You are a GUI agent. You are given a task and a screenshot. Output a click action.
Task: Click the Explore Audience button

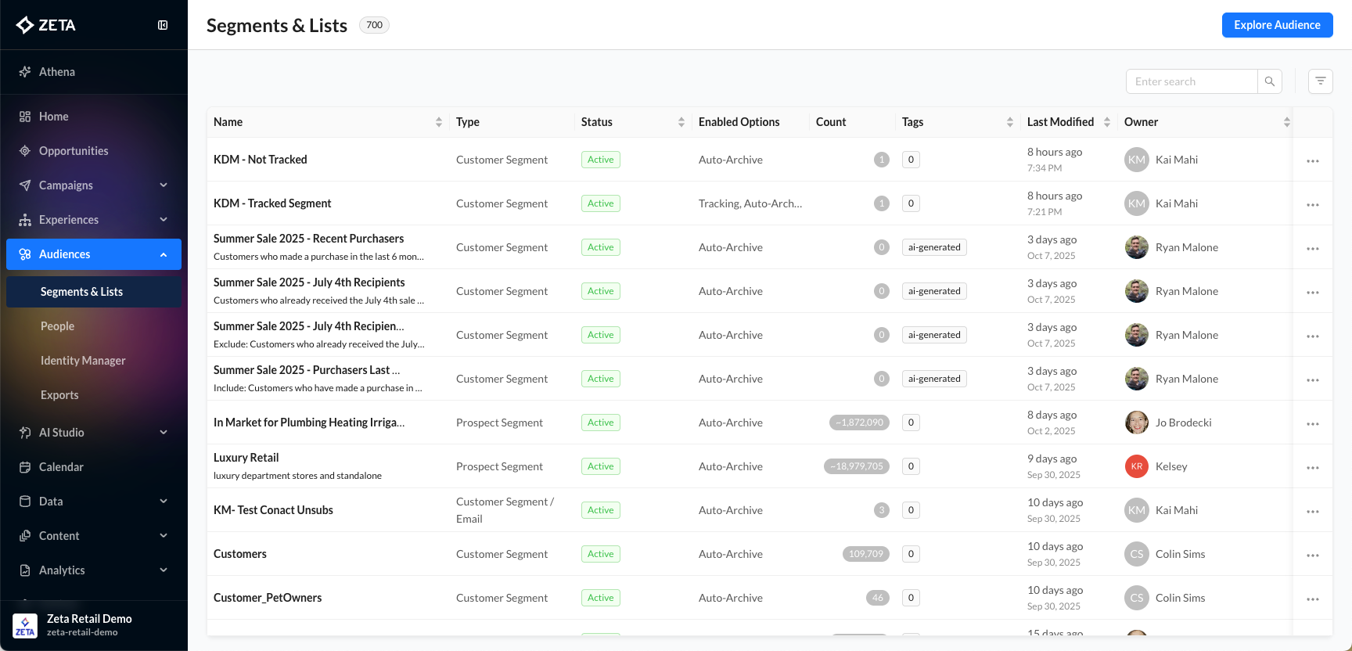[x=1276, y=25]
